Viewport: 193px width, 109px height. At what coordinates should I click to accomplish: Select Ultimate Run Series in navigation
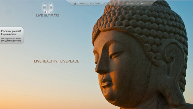(112, 4)
